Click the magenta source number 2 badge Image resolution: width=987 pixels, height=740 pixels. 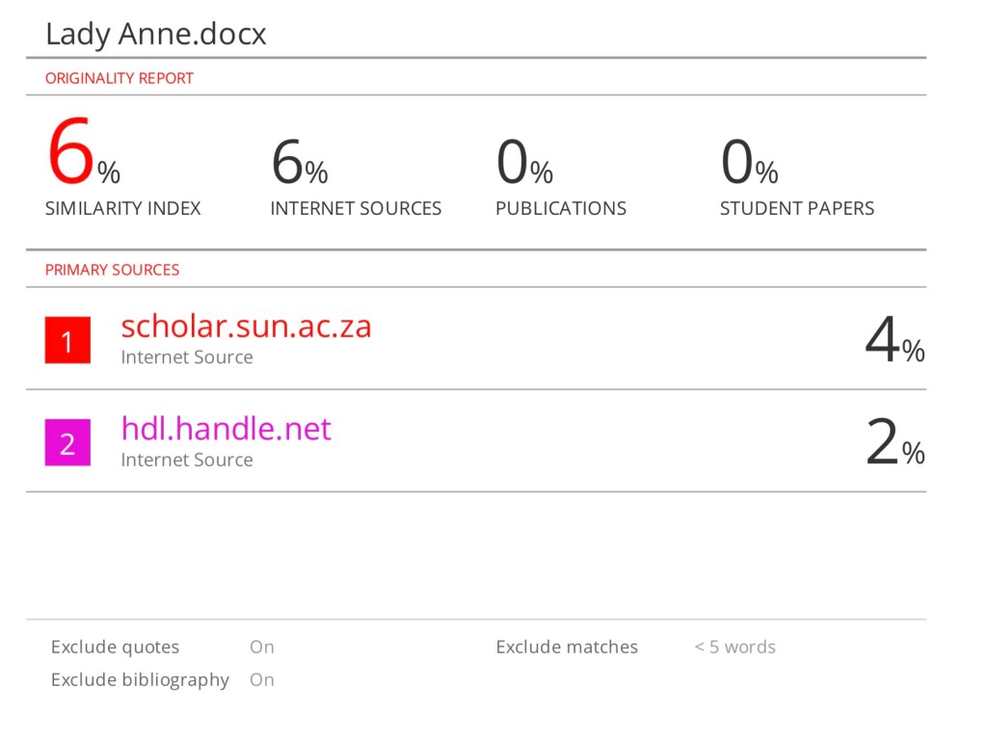(x=67, y=443)
